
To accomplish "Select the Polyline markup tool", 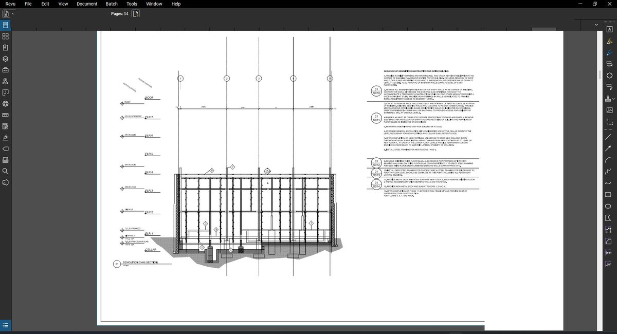I will [x=609, y=171].
